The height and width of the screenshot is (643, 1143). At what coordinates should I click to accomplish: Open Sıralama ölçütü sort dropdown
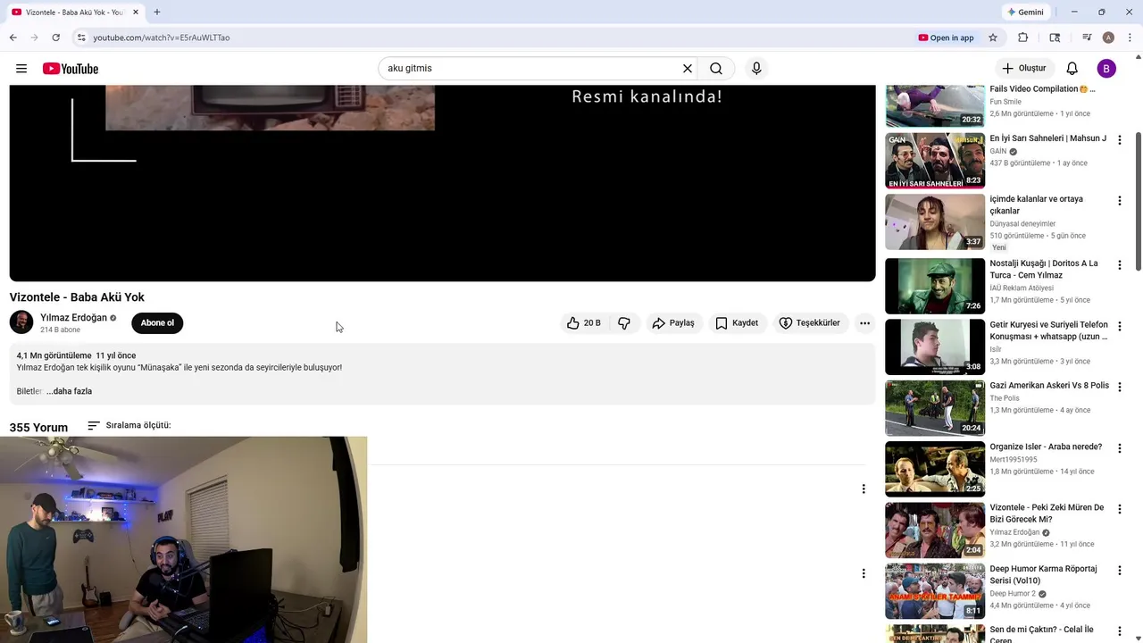pos(129,426)
